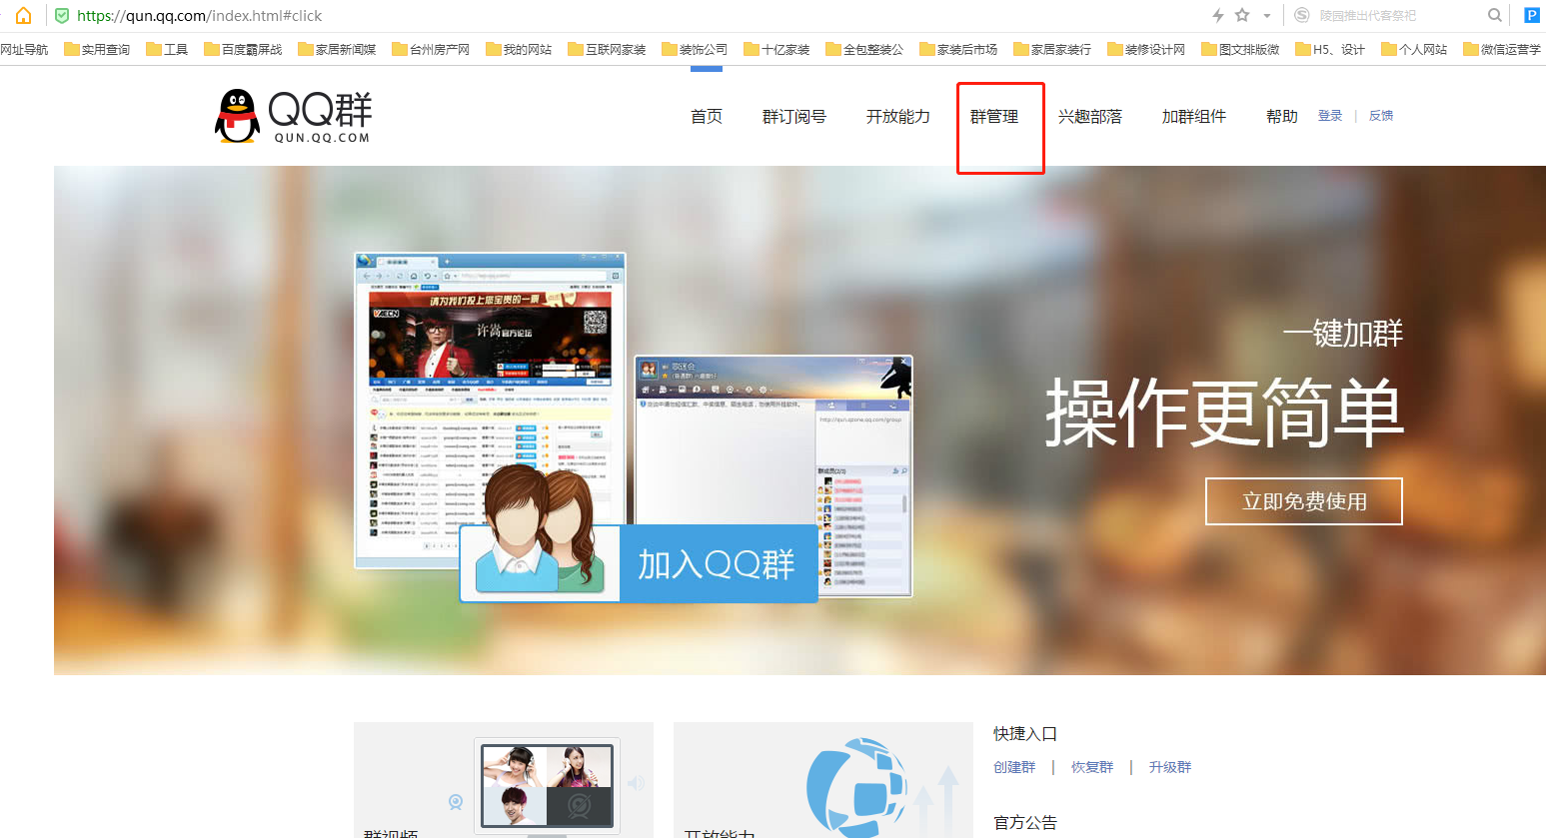The image size is (1546, 838).
Task: Open the 兴趣部落 nav item
Action: pyautogui.click(x=1090, y=117)
